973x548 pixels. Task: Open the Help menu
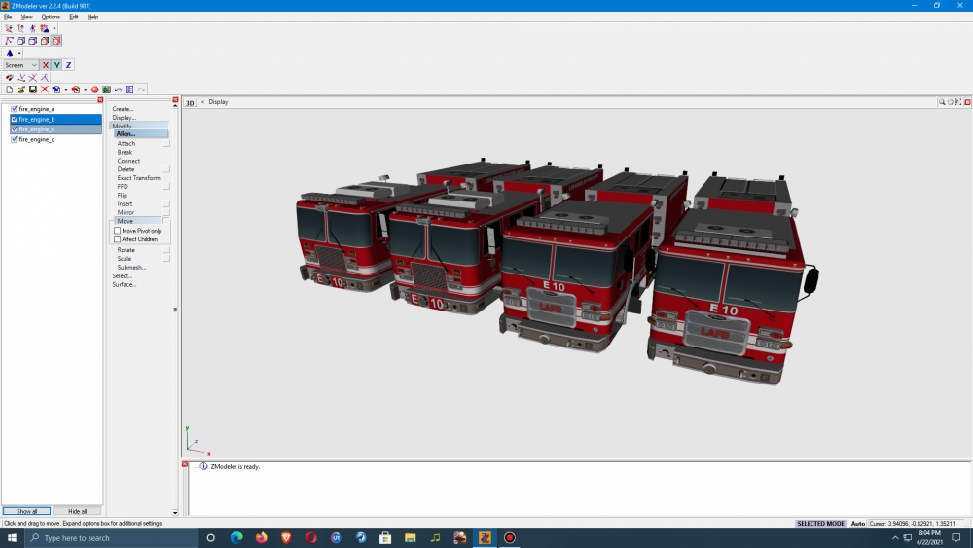pyautogui.click(x=93, y=17)
